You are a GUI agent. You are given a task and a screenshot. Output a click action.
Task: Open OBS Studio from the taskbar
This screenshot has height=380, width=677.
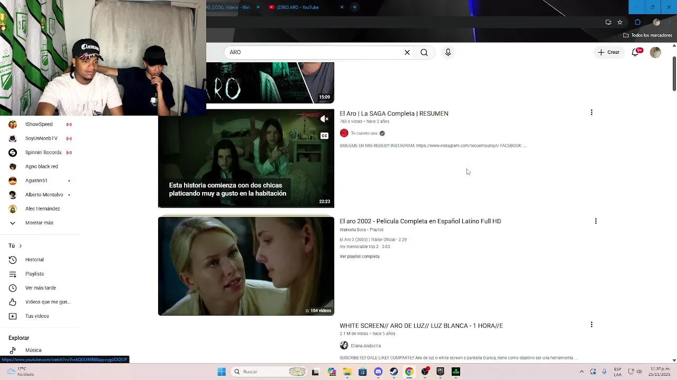425,372
